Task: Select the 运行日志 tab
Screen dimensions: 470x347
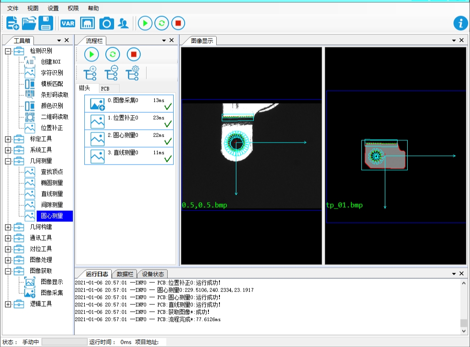Action: [x=97, y=274]
